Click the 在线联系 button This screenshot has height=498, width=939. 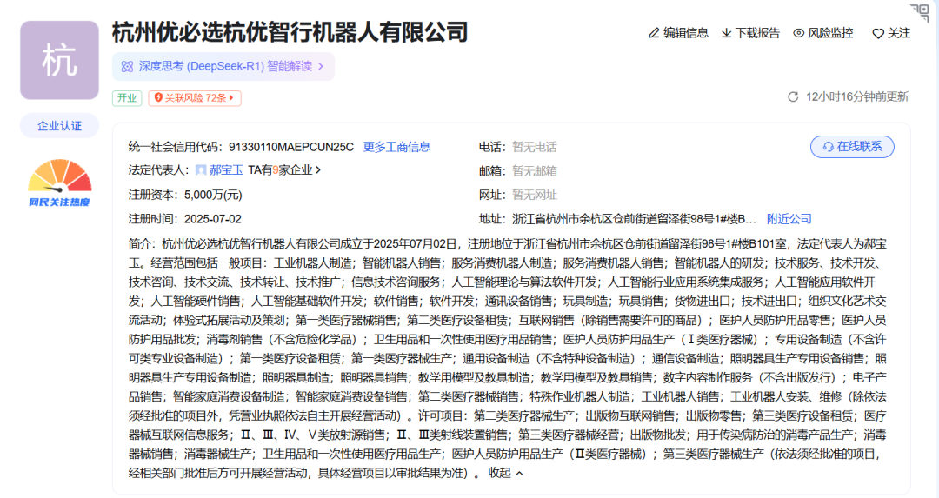(x=852, y=147)
